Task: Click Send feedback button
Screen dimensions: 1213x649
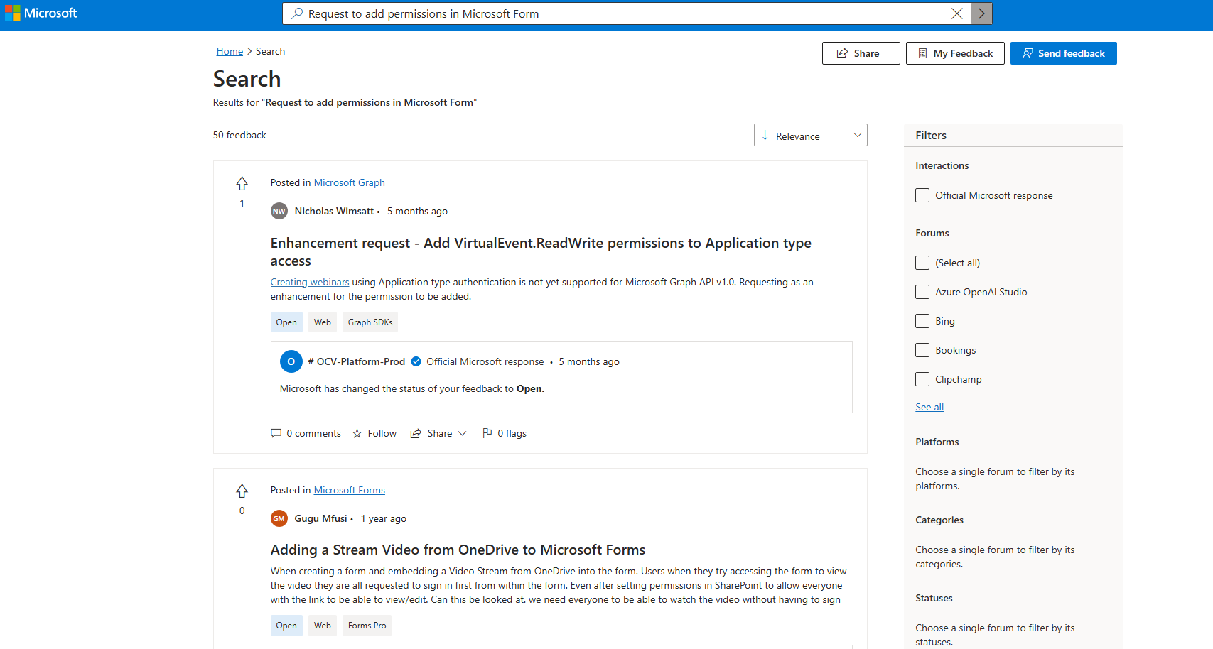Action: [1063, 53]
